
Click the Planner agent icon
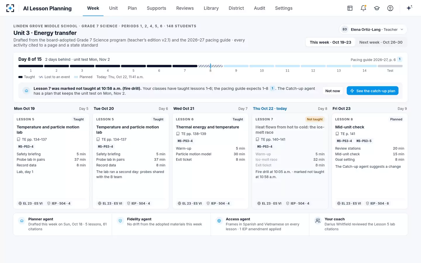point(22,221)
